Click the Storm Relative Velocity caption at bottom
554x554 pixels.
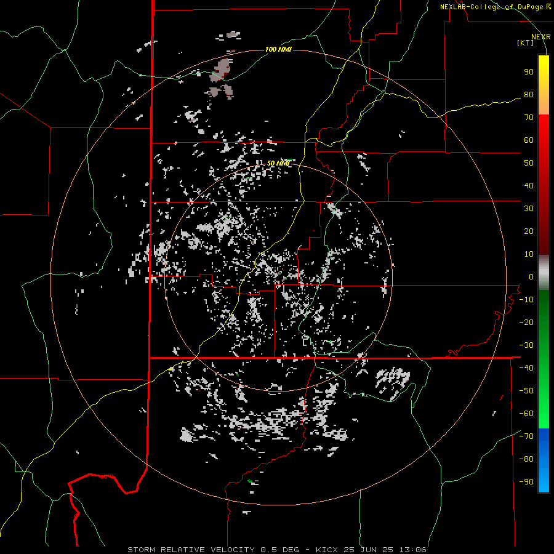pos(276,550)
